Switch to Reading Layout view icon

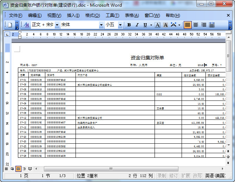[30, 169]
